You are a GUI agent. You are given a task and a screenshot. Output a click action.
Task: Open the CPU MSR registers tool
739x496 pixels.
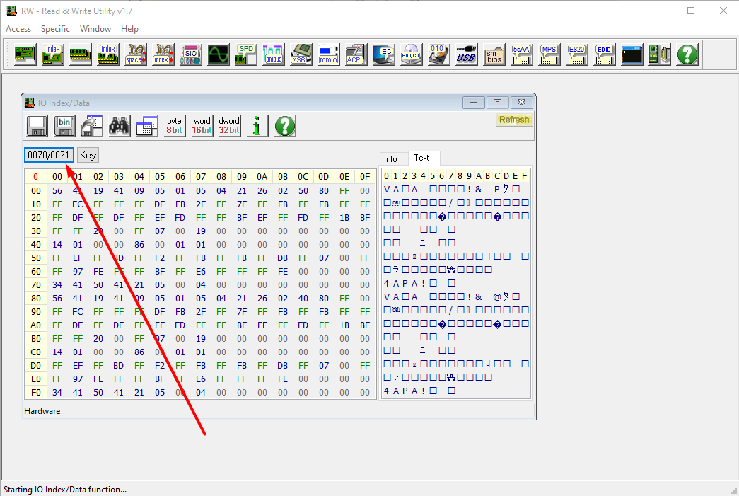301,54
